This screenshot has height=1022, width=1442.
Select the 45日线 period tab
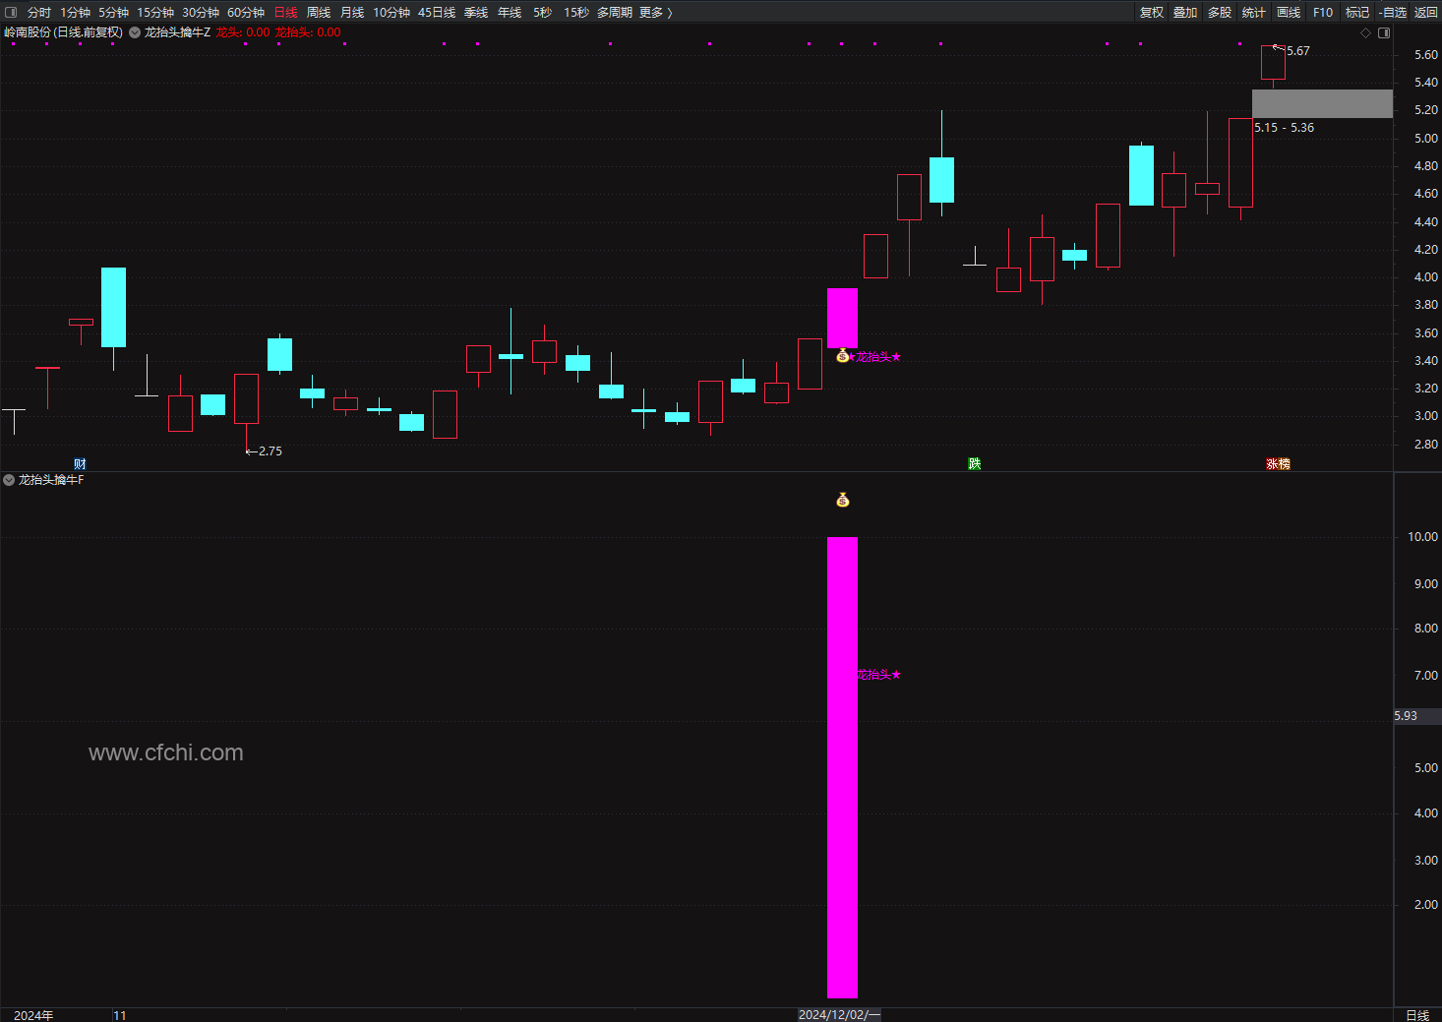click(437, 13)
